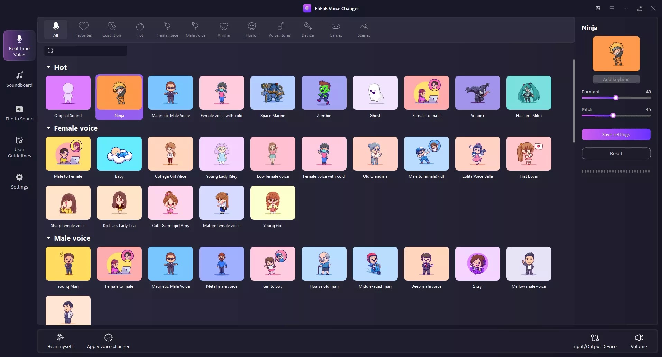This screenshot has width=662, height=357.
Task: Switch to the Horror category tab
Action: [251, 29]
